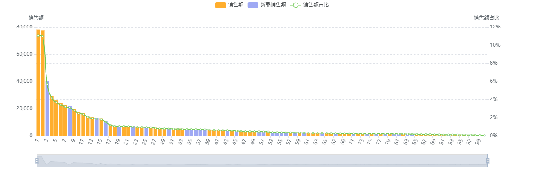Click the 40,000 y-axis label
The height and width of the screenshot is (170, 544).
click(25, 81)
